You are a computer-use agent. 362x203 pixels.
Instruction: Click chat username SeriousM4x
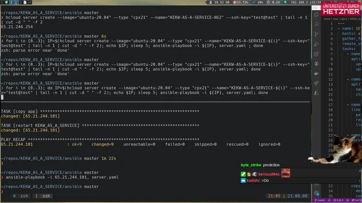269,174
